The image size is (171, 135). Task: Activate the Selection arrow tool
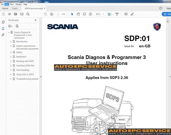click(72, 14)
